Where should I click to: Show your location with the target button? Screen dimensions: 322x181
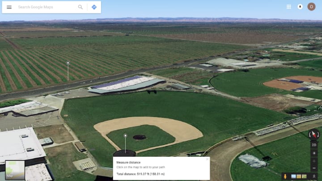pos(314,153)
